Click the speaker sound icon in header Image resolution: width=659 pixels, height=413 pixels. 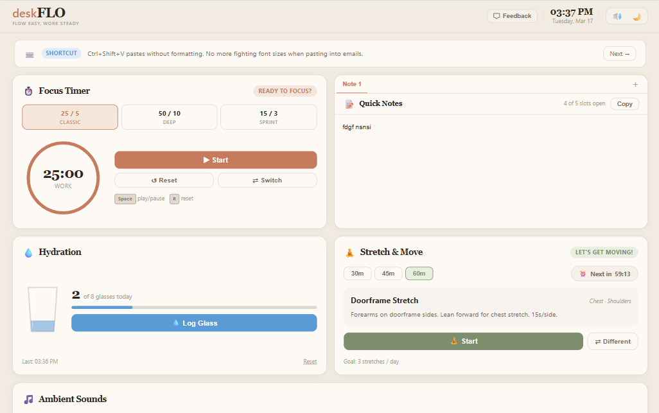[617, 15]
